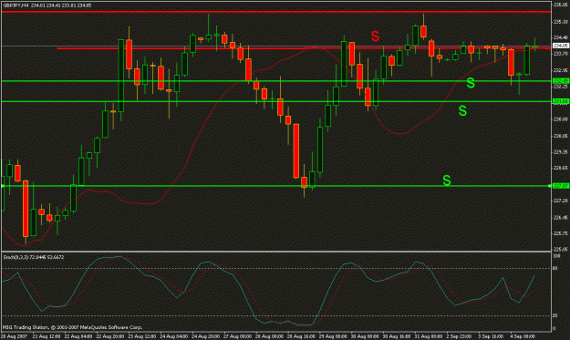Click the 24 Aug 20:00 time label
The image size is (570, 340).
tap(206, 336)
